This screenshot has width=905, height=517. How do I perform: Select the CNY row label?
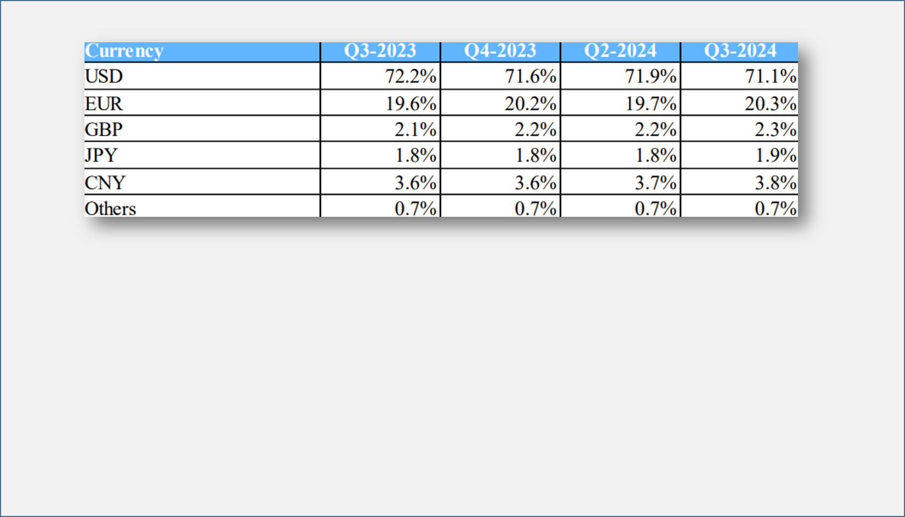coord(105,183)
